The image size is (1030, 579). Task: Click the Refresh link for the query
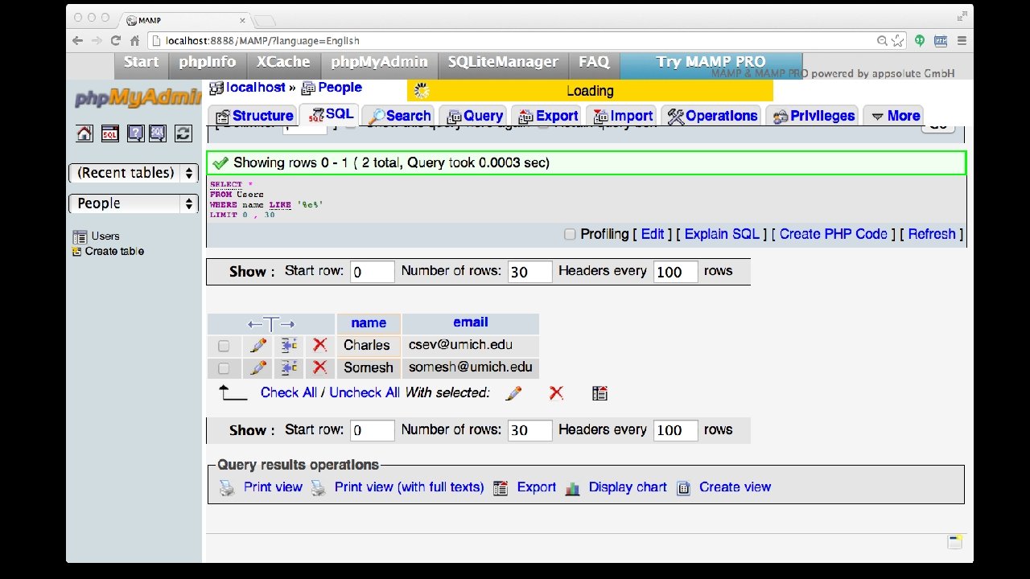coord(932,234)
